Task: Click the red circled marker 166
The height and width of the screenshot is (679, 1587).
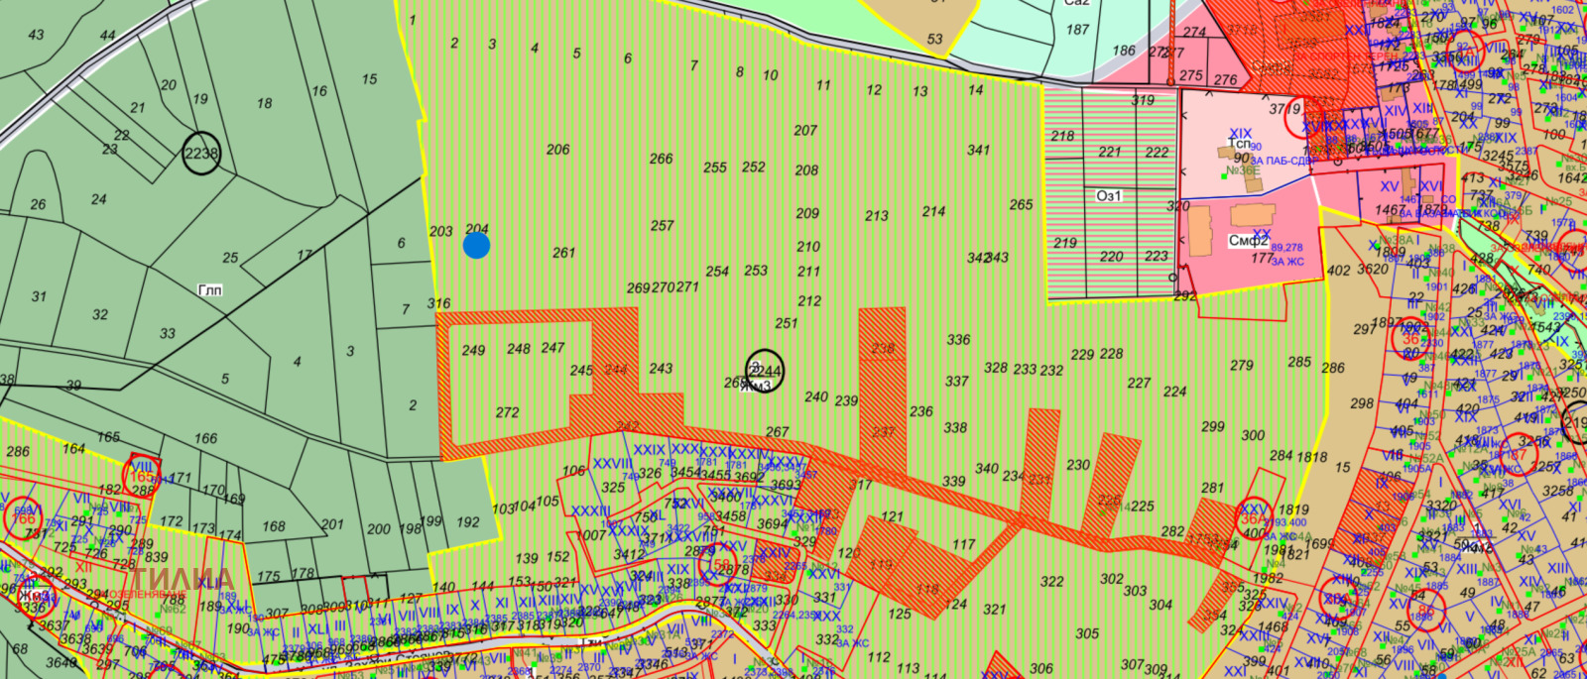Action: coord(23,517)
